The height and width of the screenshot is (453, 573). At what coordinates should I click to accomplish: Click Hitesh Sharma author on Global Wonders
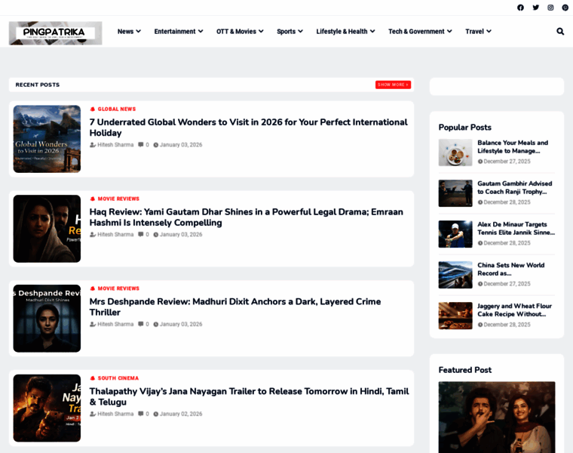(115, 145)
